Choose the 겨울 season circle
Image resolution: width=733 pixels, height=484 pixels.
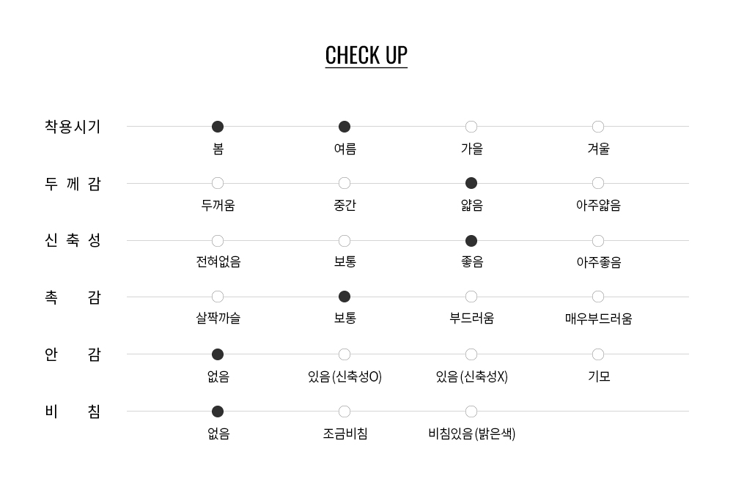coord(598,127)
